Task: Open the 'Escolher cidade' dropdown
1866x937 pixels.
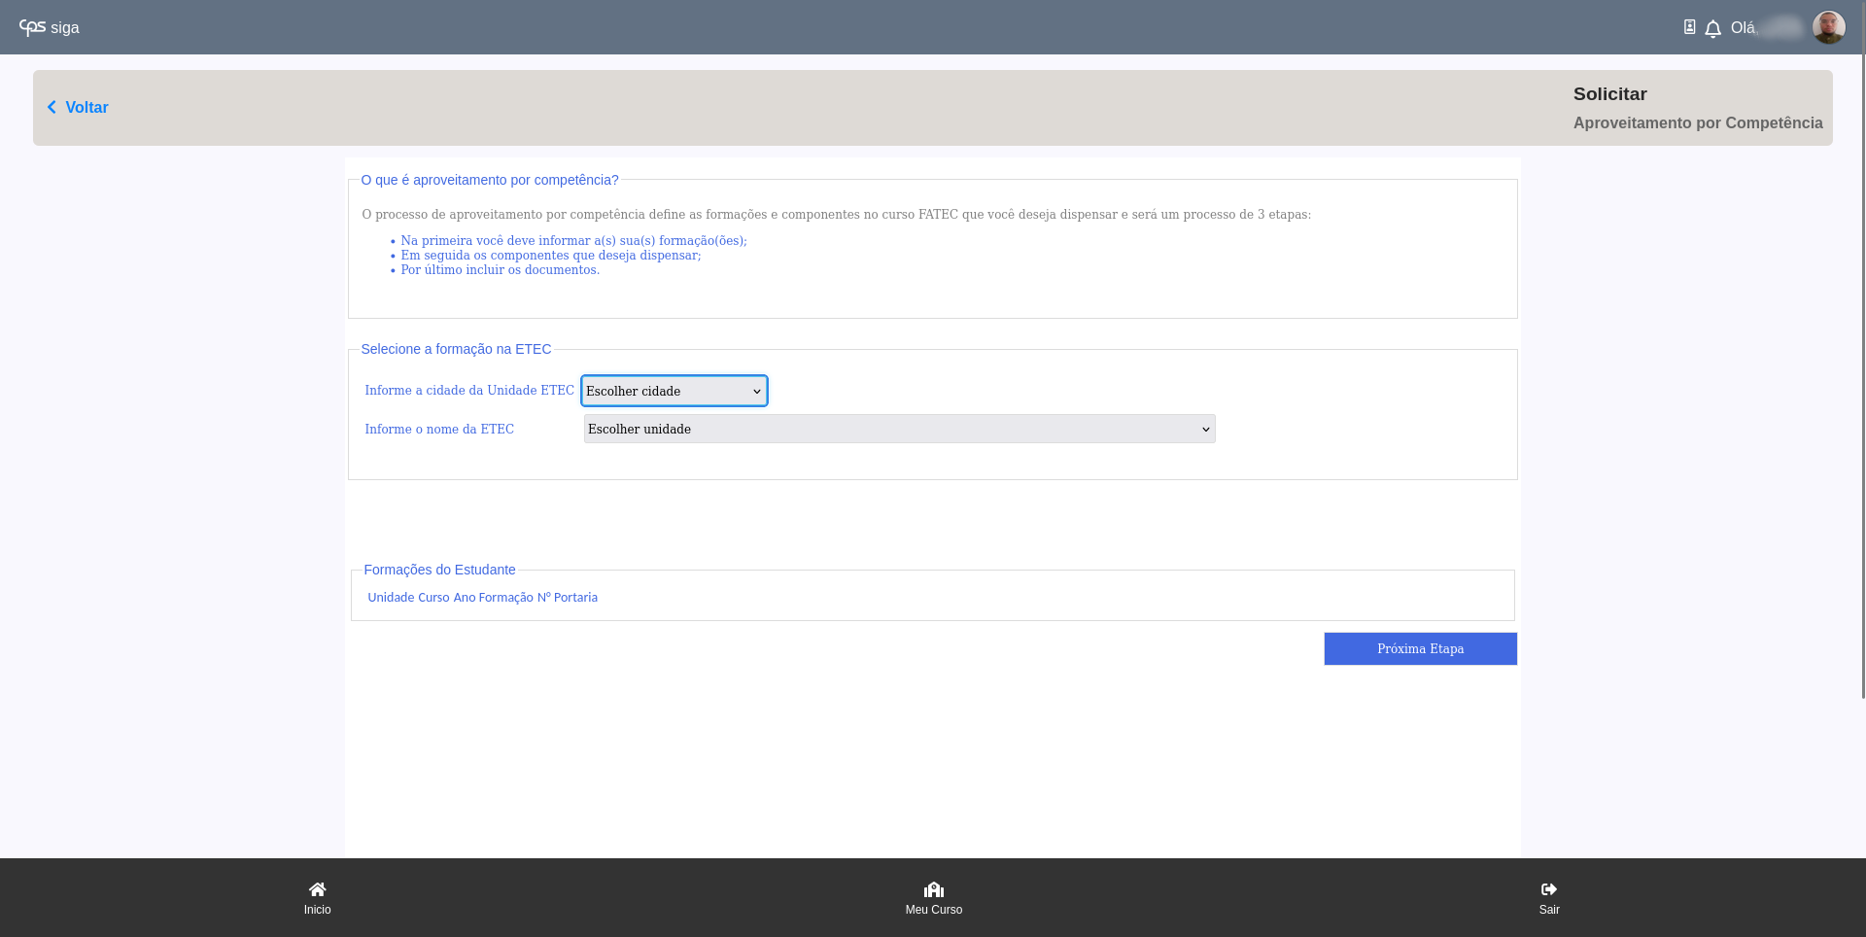Action: [x=674, y=391]
